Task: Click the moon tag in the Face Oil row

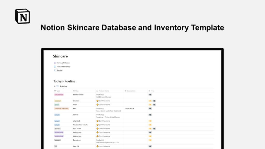Action: point(150,146)
